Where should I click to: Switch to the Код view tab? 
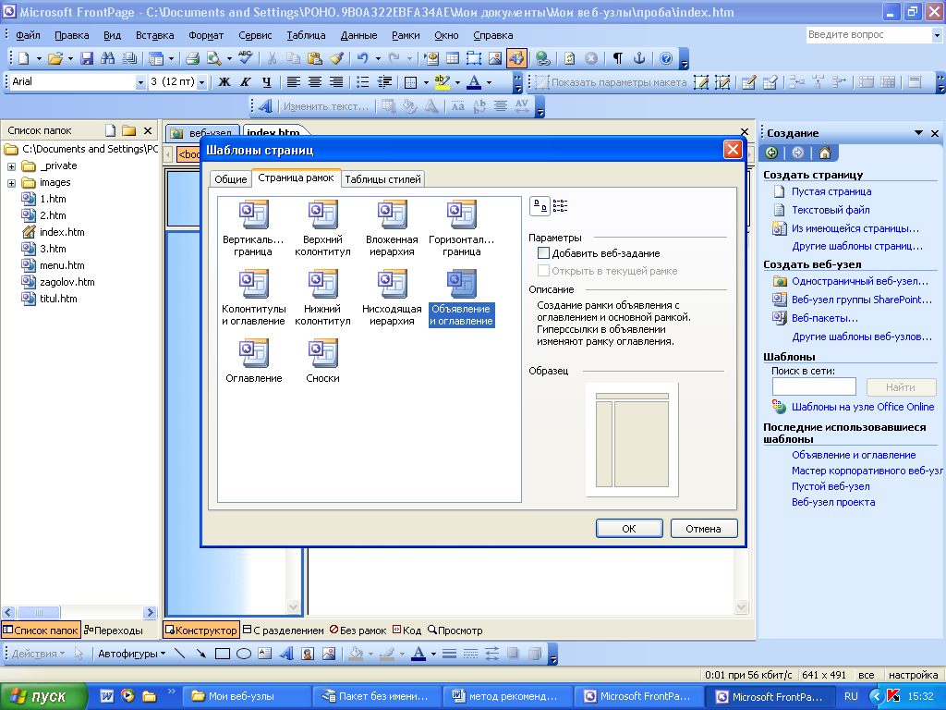(x=407, y=630)
